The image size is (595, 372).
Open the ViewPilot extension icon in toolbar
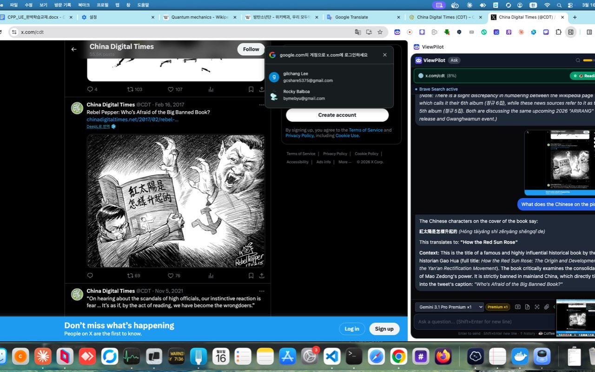397,32
